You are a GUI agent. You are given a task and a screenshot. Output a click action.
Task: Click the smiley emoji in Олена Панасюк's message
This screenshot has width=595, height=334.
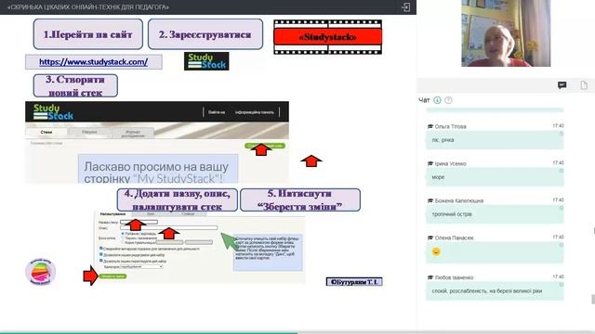pyautogui.click(x=436, y=251)
